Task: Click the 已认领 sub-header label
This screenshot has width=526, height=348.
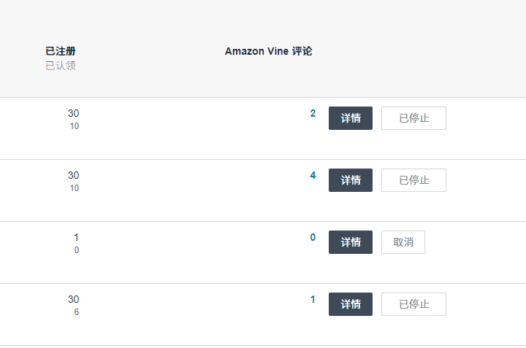Action: tap(61, 66)
